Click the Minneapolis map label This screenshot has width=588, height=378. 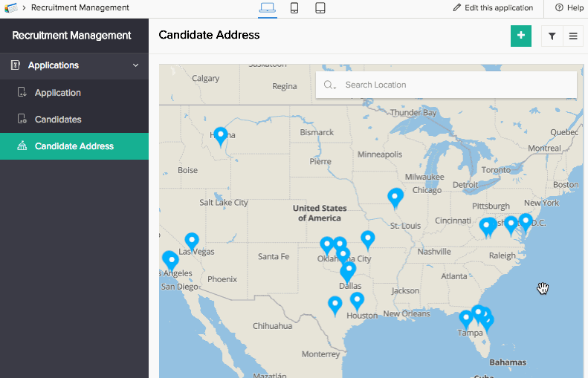click(x=380, y=154)
